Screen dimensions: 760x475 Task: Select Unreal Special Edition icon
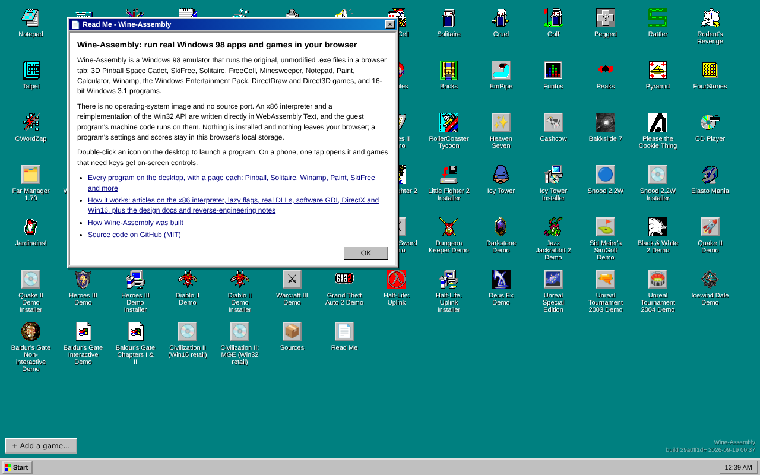(553, 279)
